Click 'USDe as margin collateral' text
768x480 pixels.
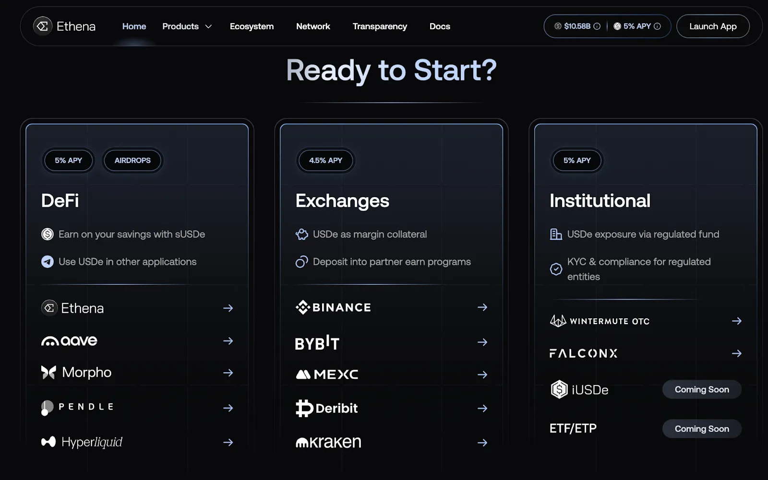(370, 234)
